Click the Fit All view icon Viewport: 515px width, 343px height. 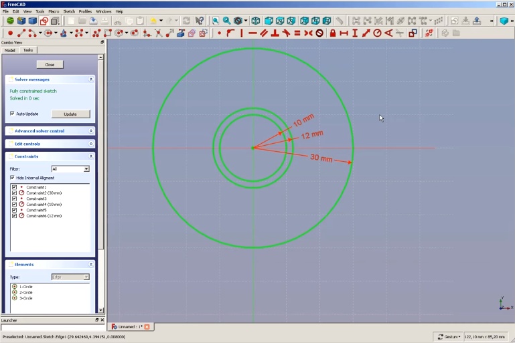click(216, 21)
